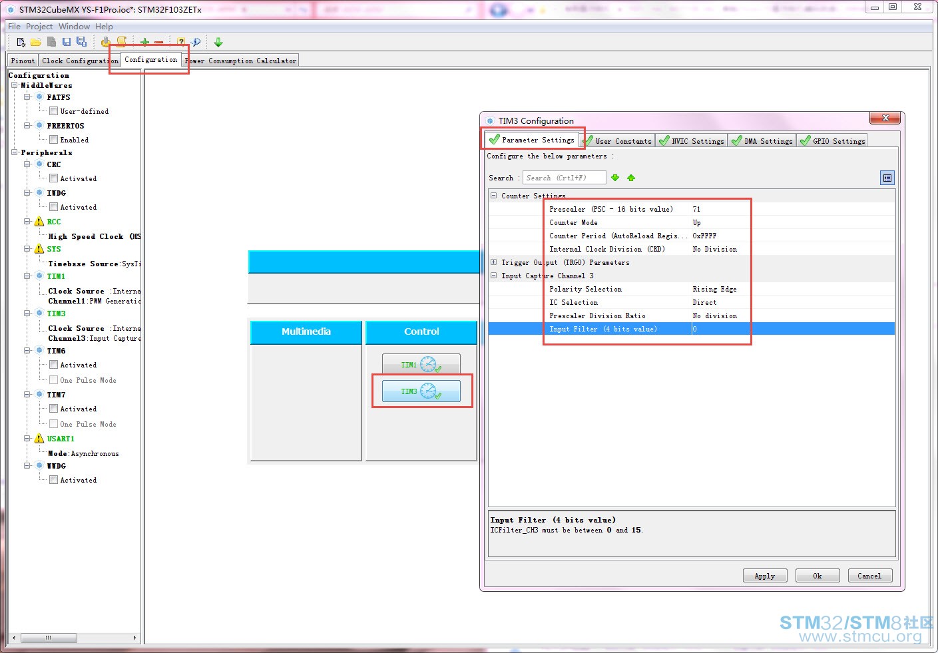Collapse the Input Capture Channel 3 group
938x653 pixels.
coord(494,276)
